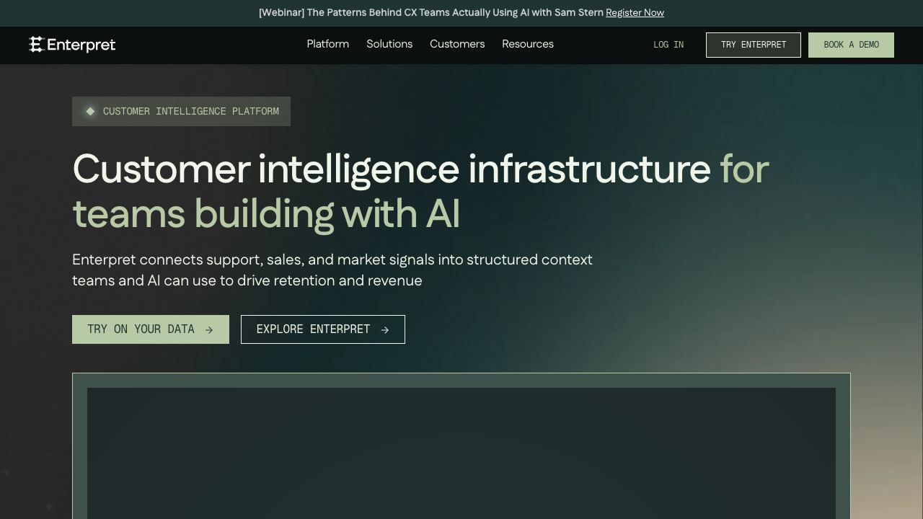Click the 'Customer intelligence infrastructure' headline
The height and width of the screenshot is (519, 923).
tap(420, 191)
